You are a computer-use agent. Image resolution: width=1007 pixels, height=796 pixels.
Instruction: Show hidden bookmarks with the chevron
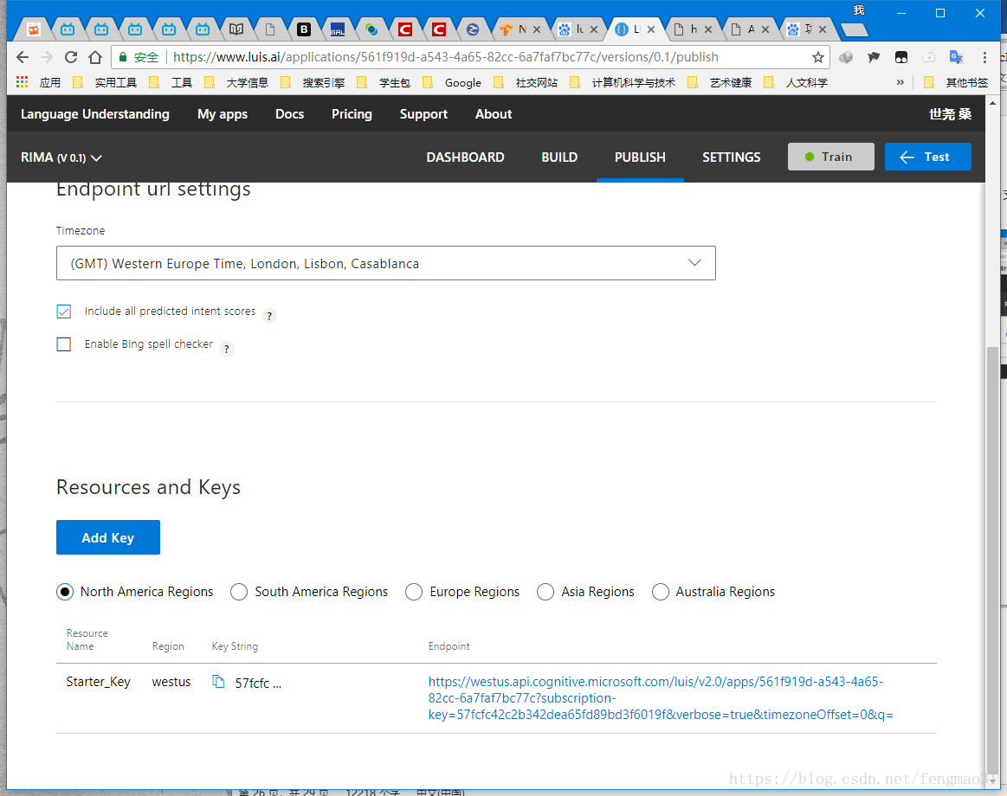(900, 82)
